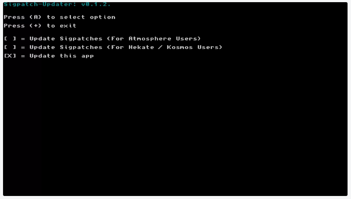Viewport: 351px width, 199px height.
Task: Click the (A) button hint
Action: (35, 17)
